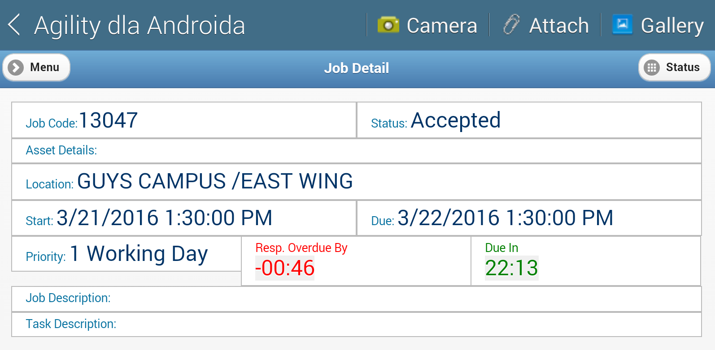This screenshot has width=715, height=350.
Task: Tap the Job Detail header title
Action: 357,68
